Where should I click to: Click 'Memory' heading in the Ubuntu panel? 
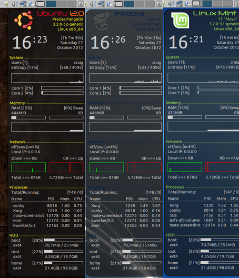17,103
